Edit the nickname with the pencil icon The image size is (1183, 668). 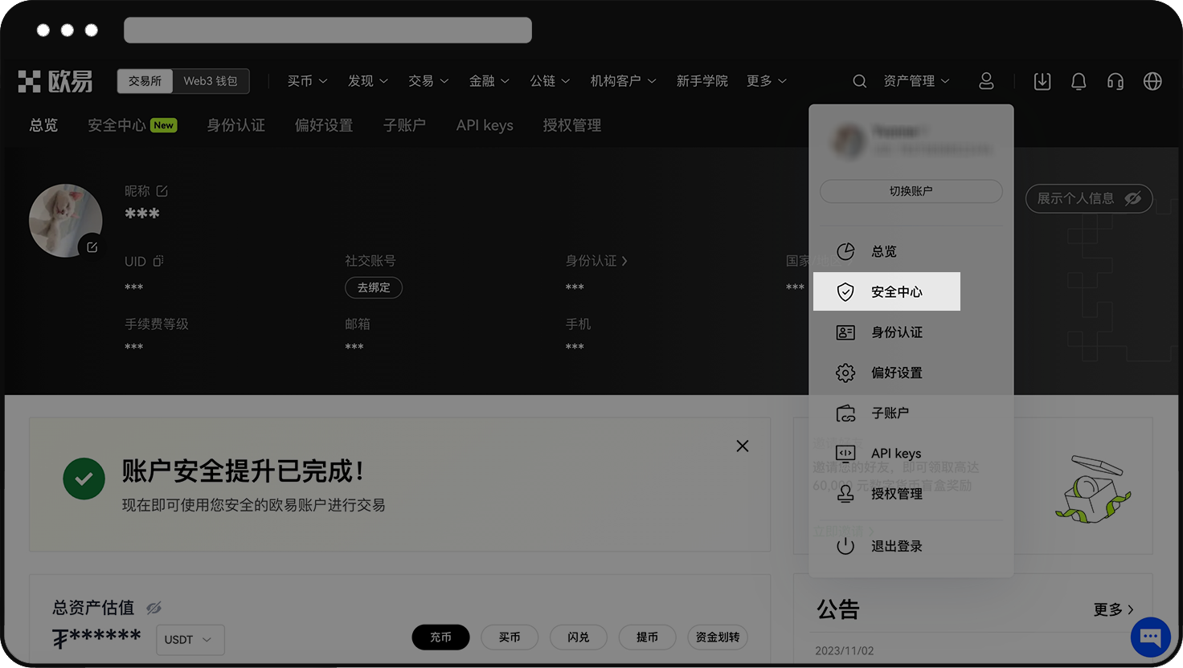[x=162, y=191]
